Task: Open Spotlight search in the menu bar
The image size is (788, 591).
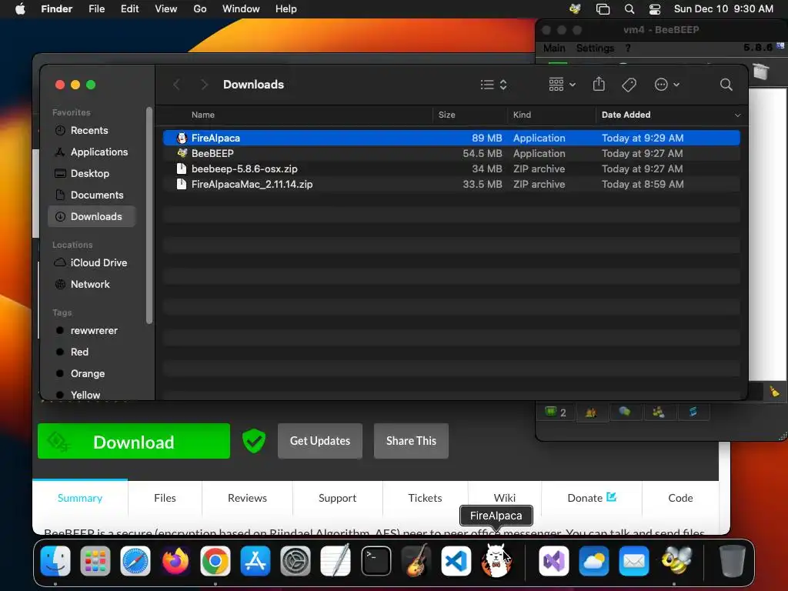Action: click(629, 9)
